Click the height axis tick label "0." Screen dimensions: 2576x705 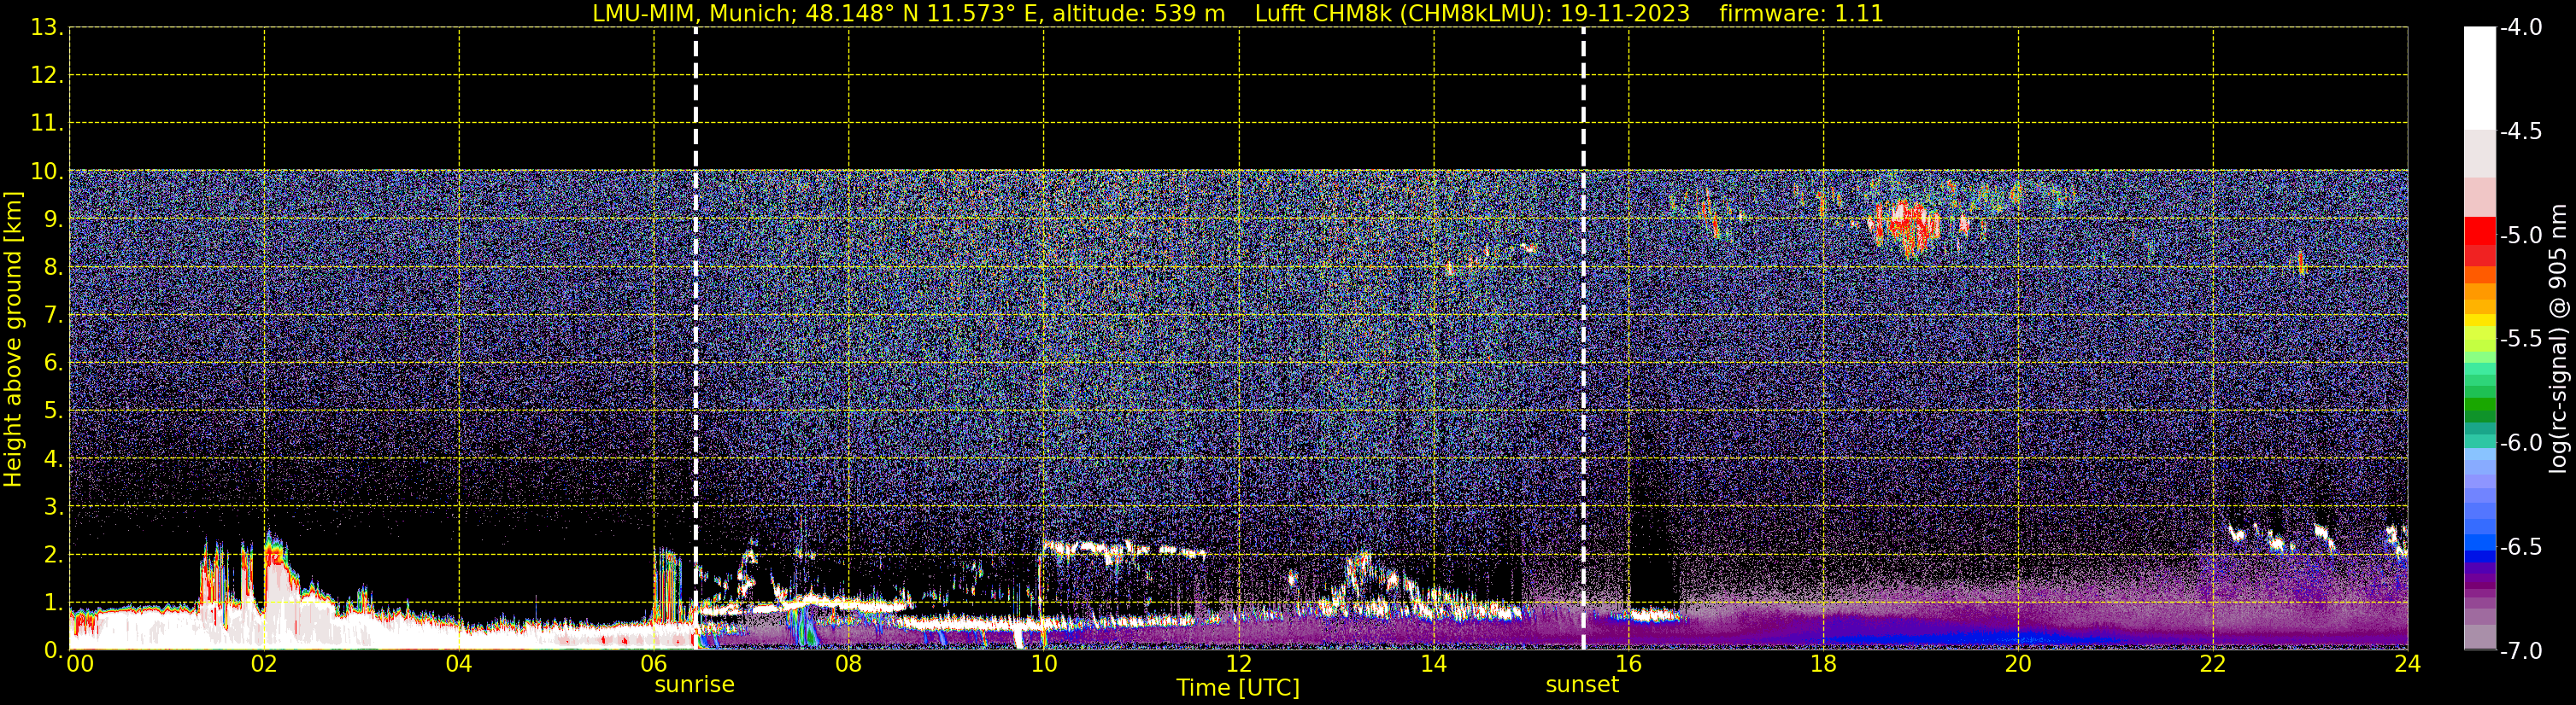[x=53, y=650]
